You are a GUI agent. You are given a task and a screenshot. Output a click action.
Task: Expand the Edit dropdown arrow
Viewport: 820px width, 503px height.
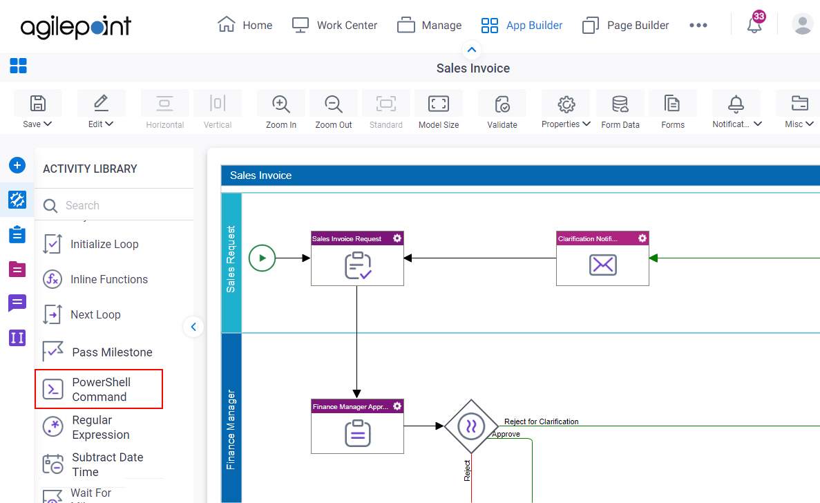[x=109, y=124]
